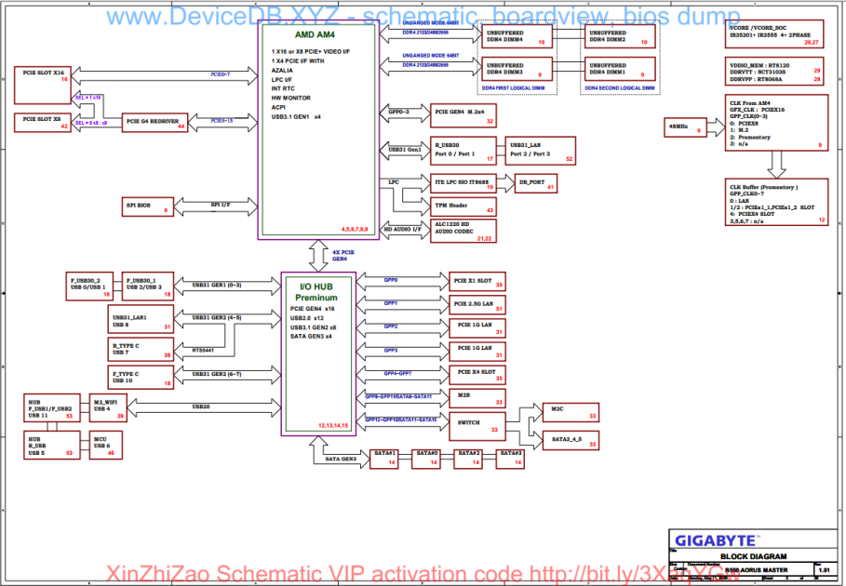The width and height of the screenshot is (846, 586).
Task: Click the ALC1220 HD AUDIO CODEC block
Action: pyautogui.click(x=463, y=231)
